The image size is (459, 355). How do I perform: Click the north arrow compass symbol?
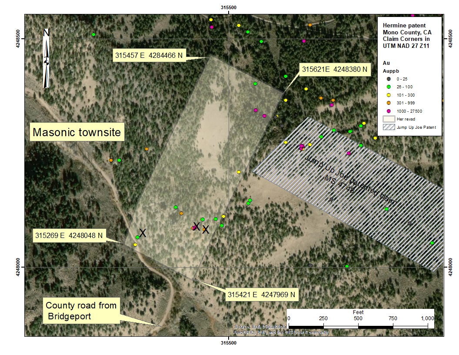(x=47, y=58)
